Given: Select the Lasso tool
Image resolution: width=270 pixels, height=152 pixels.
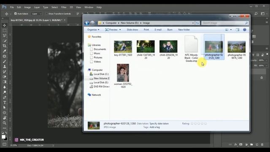Looking at the screenshot, I should click(5, 35).
